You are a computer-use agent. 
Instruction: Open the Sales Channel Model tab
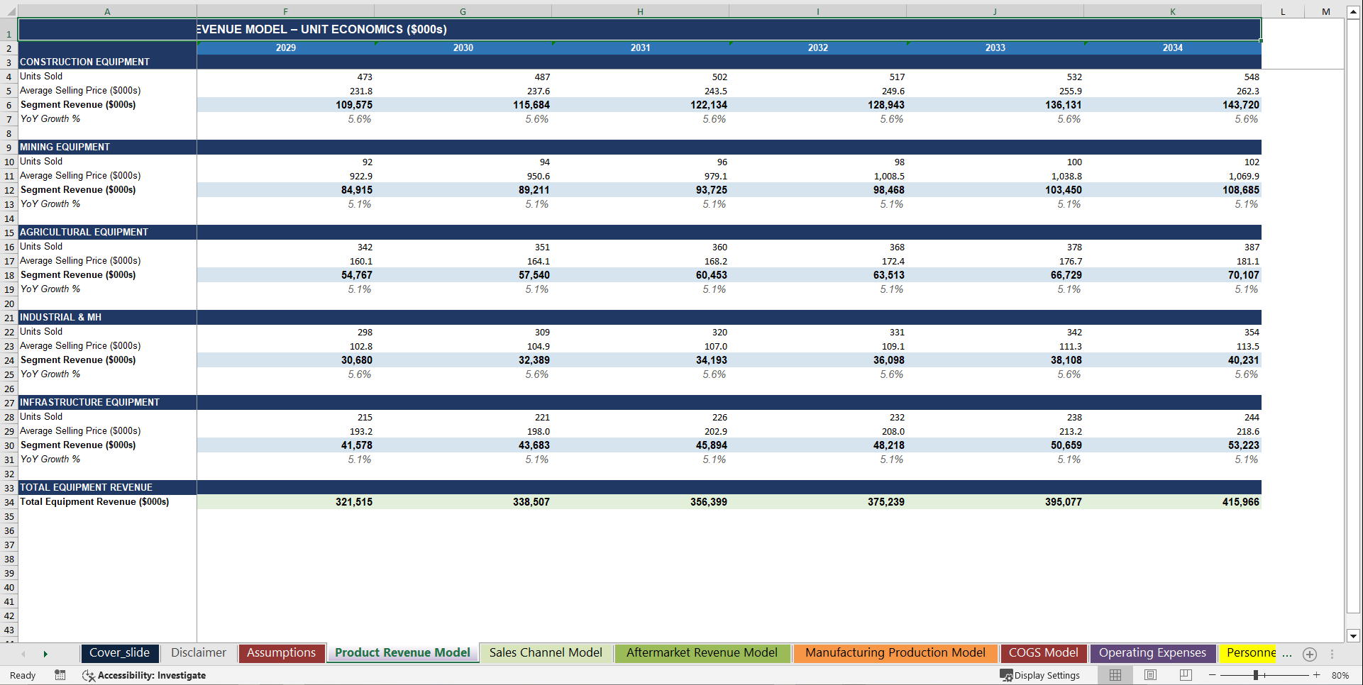[545, 652]
